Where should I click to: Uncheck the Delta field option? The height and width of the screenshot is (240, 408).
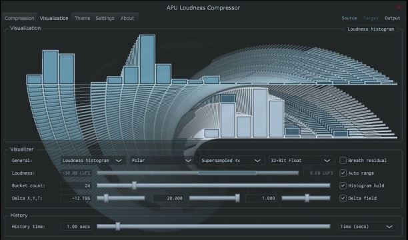pos(343,198)
